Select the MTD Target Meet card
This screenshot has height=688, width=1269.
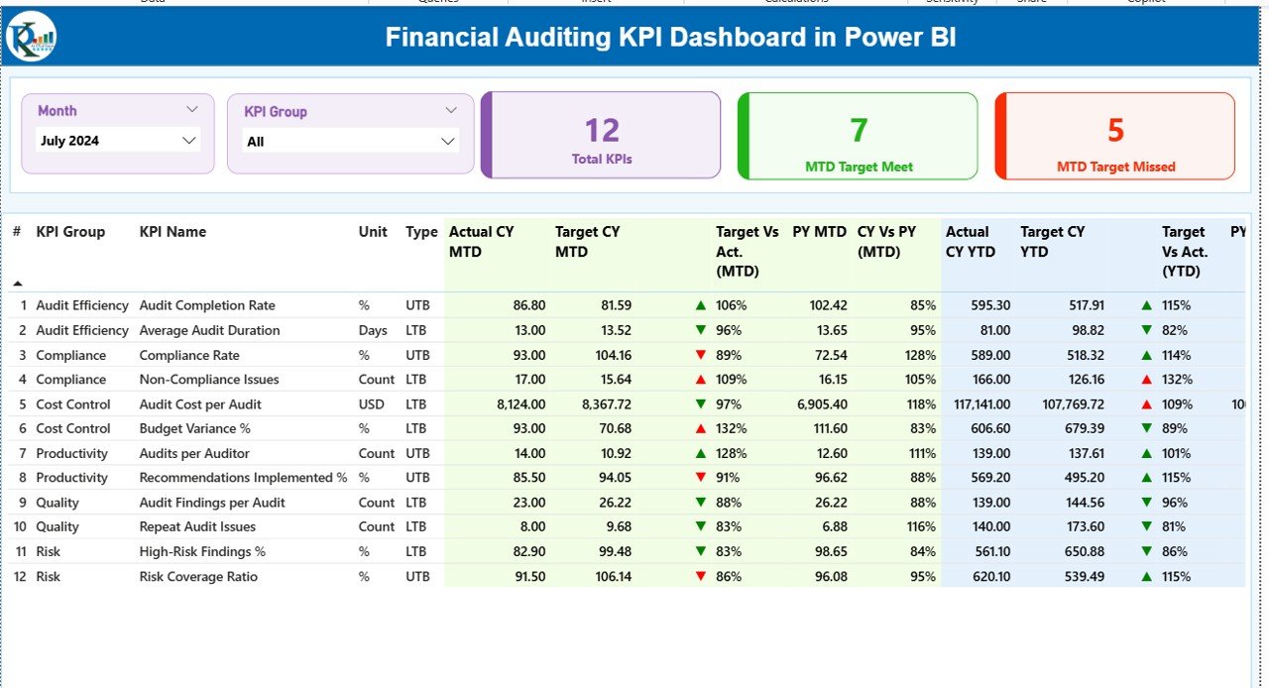859,136
